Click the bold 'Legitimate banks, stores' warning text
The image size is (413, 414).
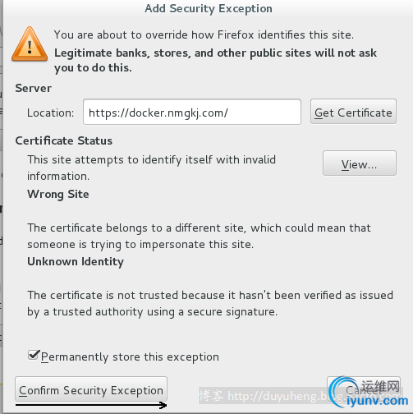(x=215, y=60)
